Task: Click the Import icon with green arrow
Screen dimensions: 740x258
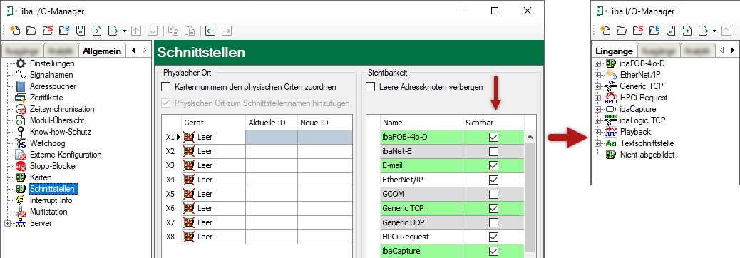Action: click(97, 31)
